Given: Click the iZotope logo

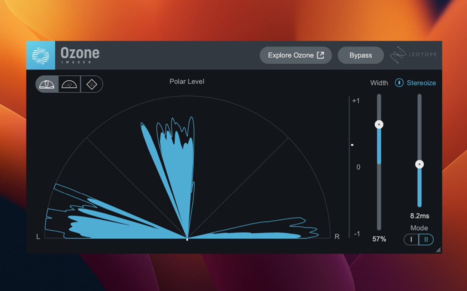Looking at the screenshot, I should [x=413, y=55].
